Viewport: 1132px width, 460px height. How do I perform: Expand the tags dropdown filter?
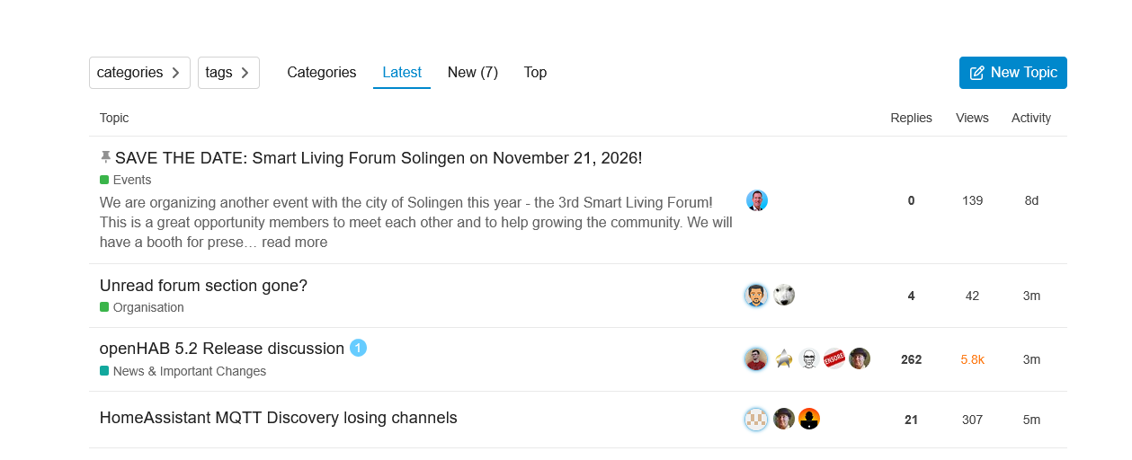tap(228, 73)
